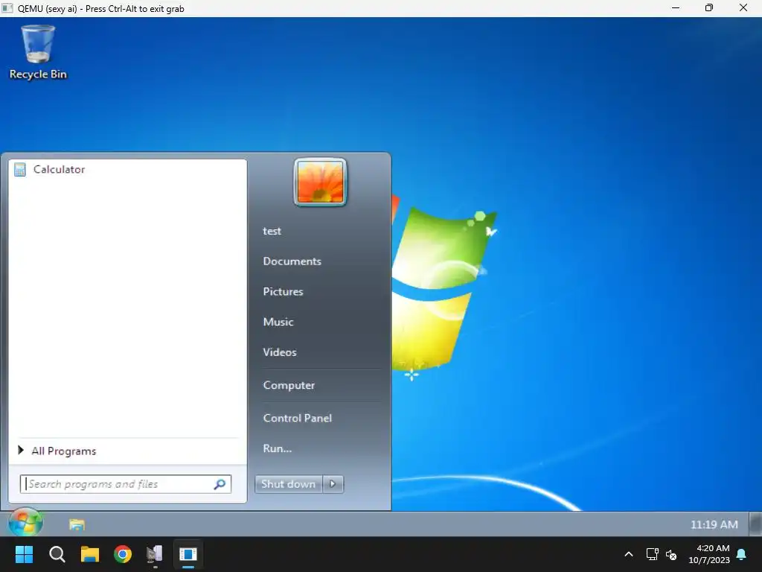Open the Run... dialog
Image resolution: width=762 pixels, height=572 pixels.
point(278,448)
